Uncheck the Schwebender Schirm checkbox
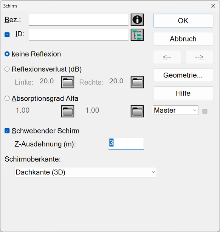The width and height of the screenshot is (220, 232). [x=7, y=131]
